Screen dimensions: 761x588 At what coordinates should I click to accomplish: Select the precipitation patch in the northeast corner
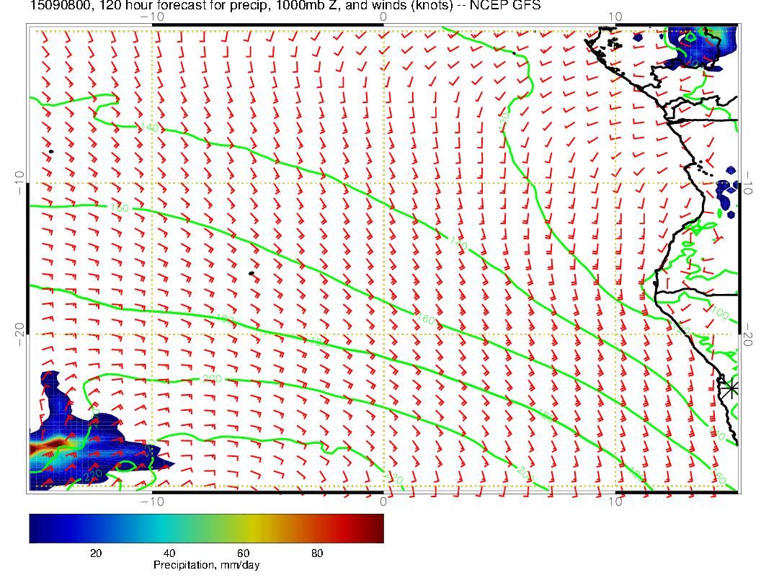[699, 45]
